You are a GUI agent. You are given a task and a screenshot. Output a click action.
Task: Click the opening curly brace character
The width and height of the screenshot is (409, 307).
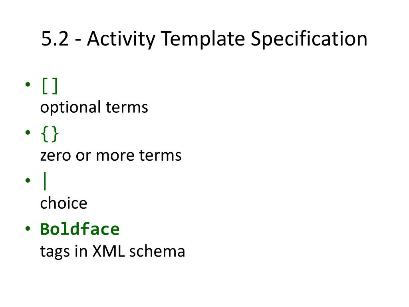[x=45, y=134]
